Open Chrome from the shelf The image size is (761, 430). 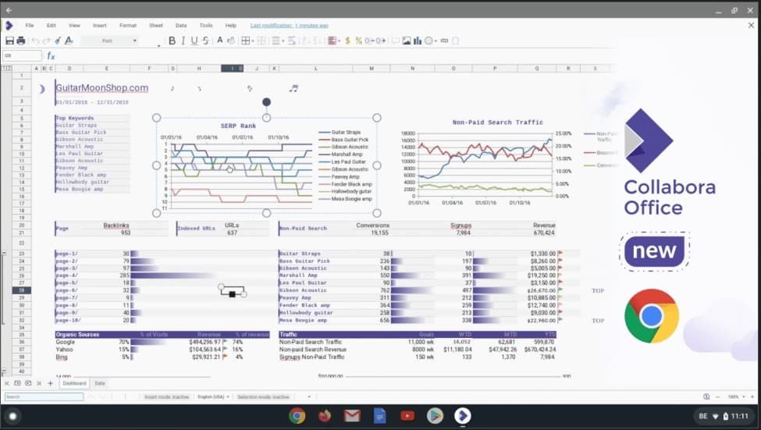click(x=297, y=416)
